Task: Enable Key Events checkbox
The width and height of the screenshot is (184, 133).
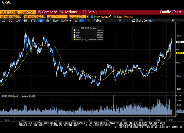Action: (115, 17)
